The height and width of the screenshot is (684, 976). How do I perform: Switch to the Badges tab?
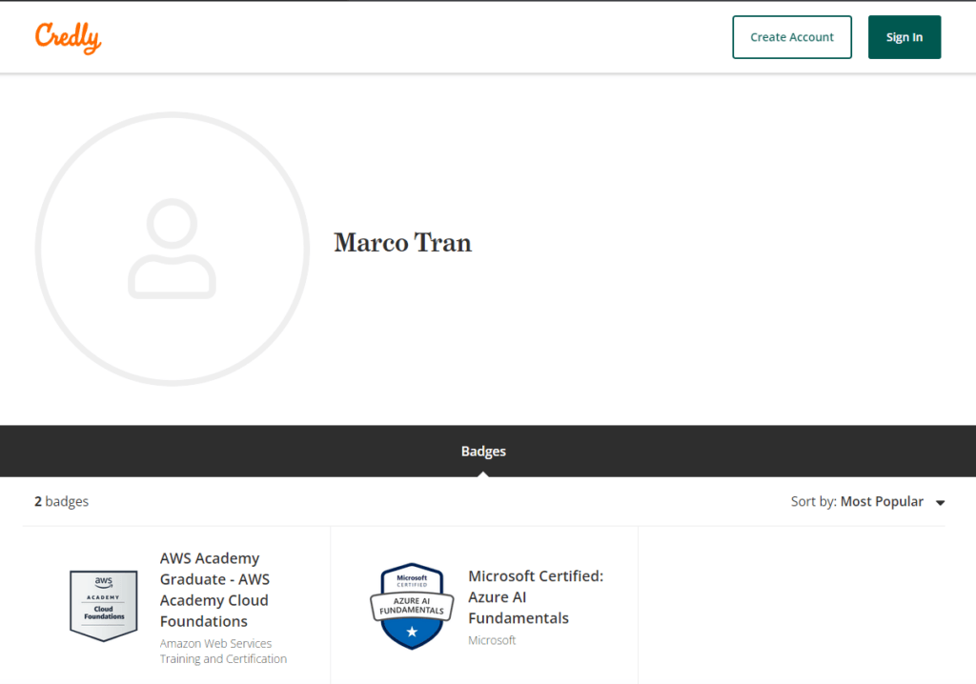pos(483,451)
